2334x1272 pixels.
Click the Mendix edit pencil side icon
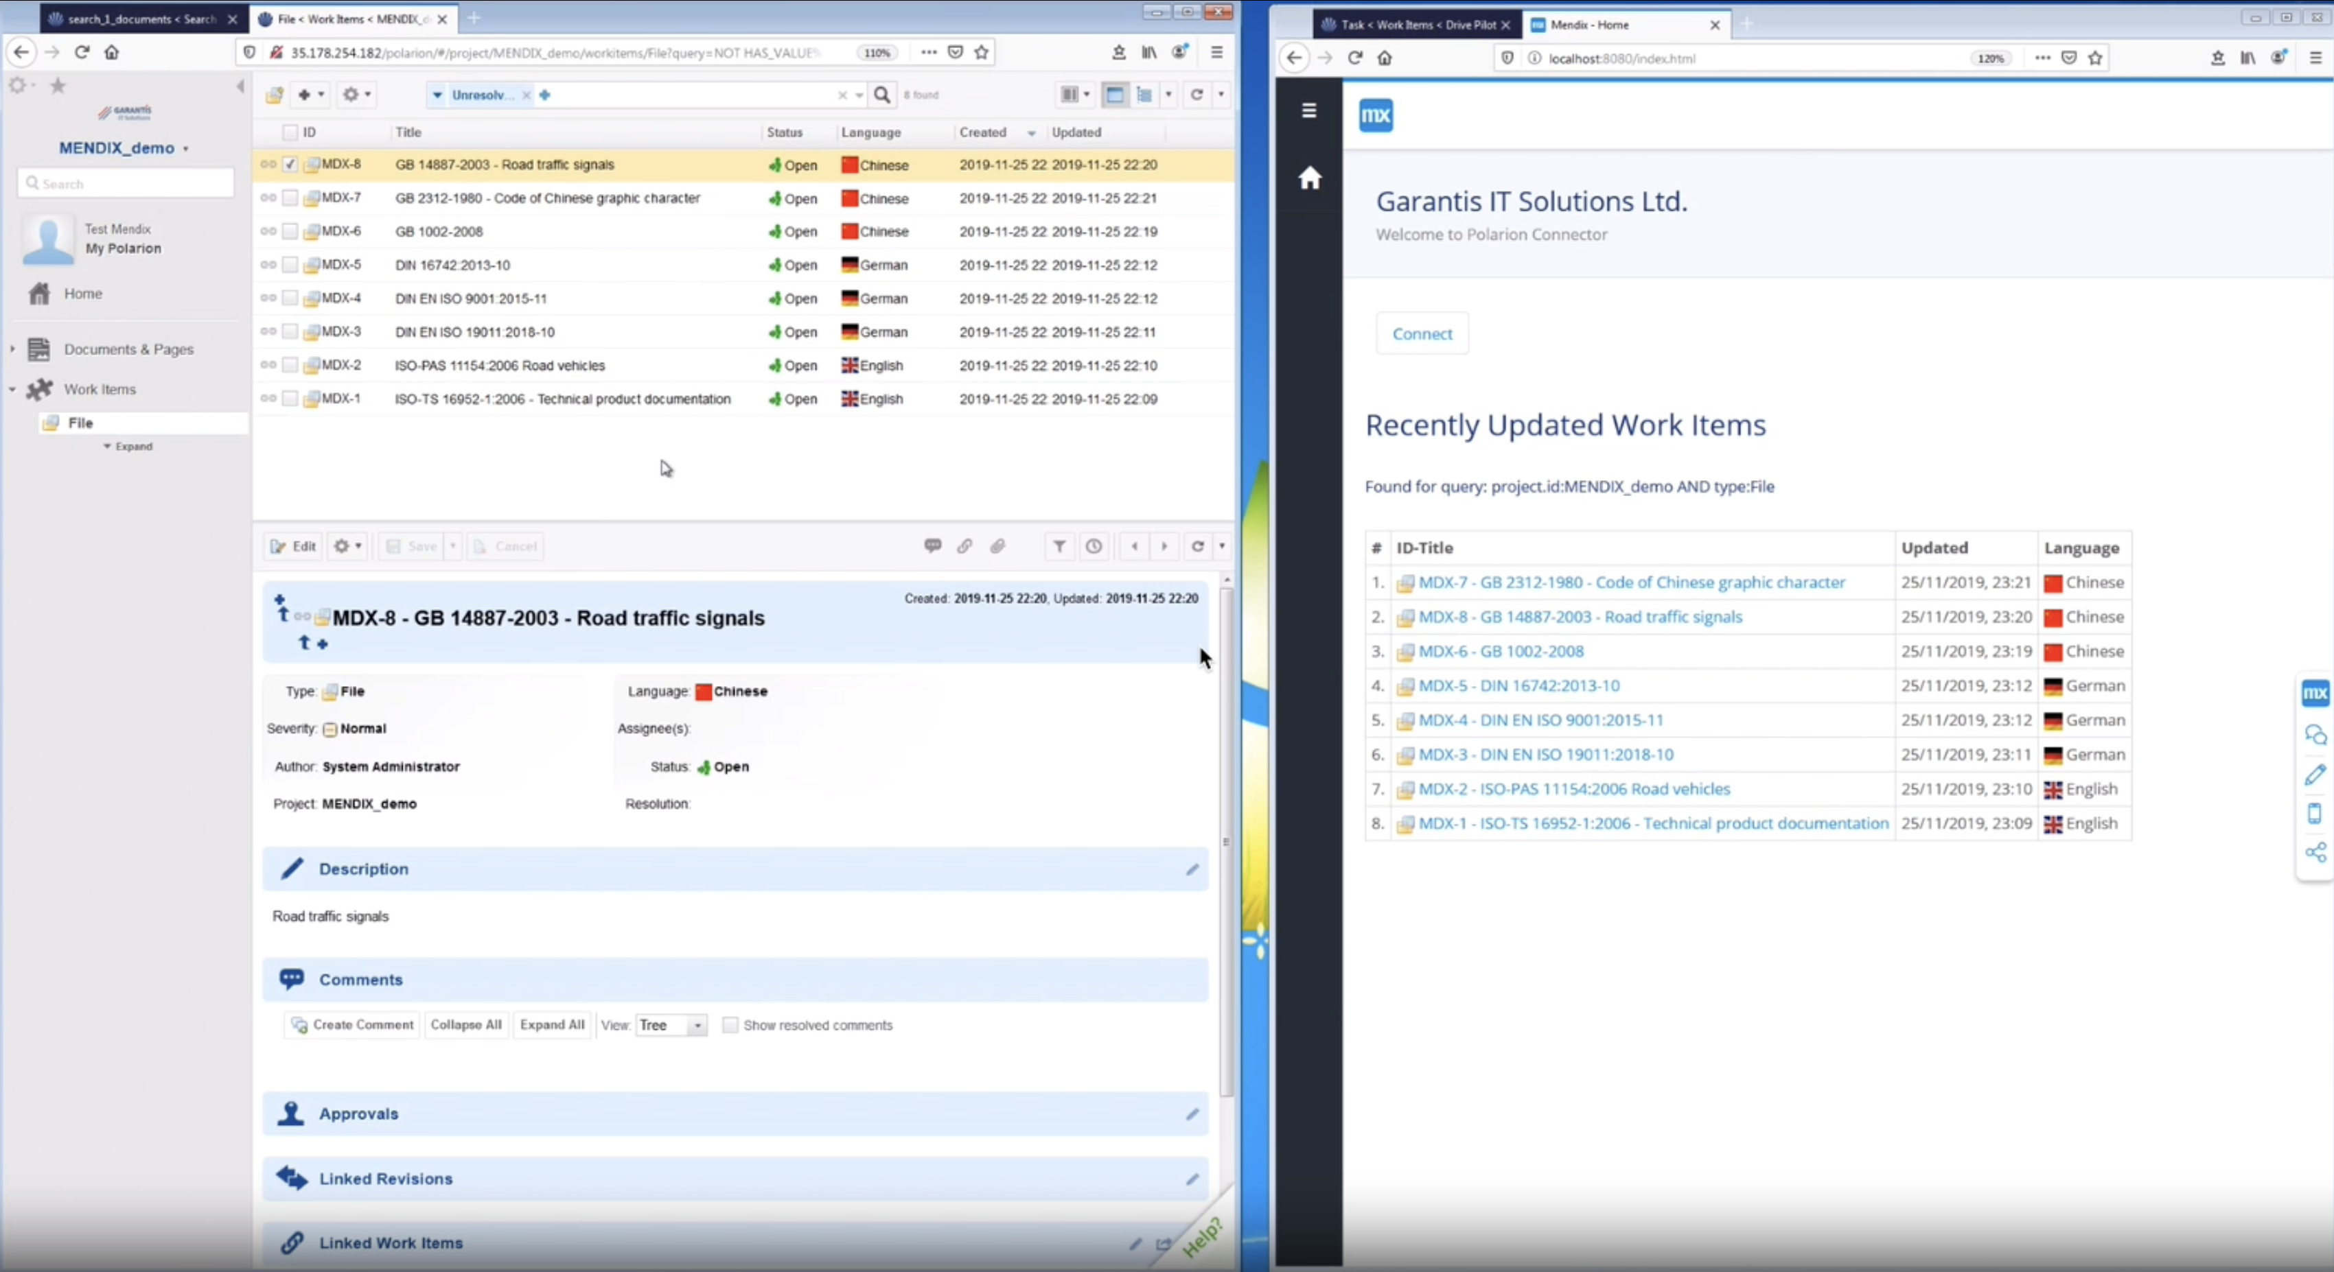pos(2315,774)
